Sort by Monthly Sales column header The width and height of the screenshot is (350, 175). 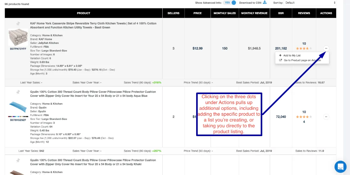[225, 13]
